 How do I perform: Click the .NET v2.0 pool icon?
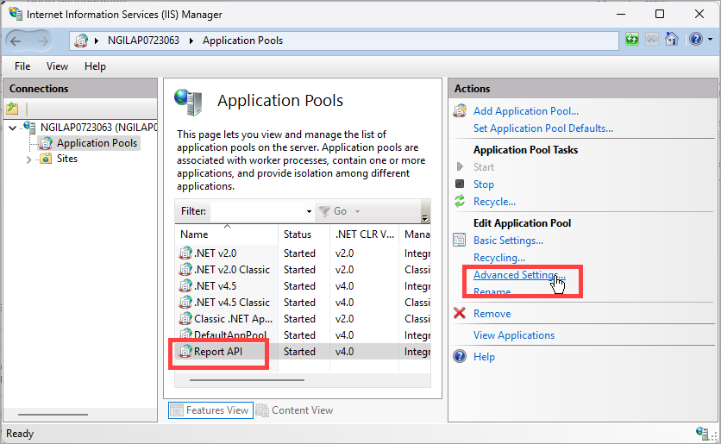[185, 253]
